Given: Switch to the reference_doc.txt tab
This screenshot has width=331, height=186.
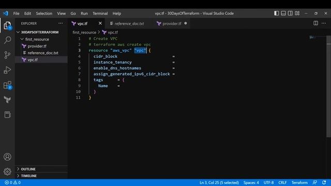Looking at the screenshot, I should pos(129,24).
